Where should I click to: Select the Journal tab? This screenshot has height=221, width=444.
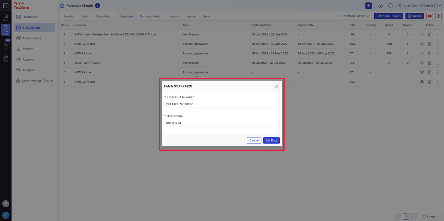pos(174,16)
